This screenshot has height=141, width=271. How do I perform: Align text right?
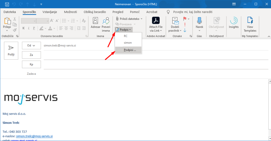(x=71, y=28)
